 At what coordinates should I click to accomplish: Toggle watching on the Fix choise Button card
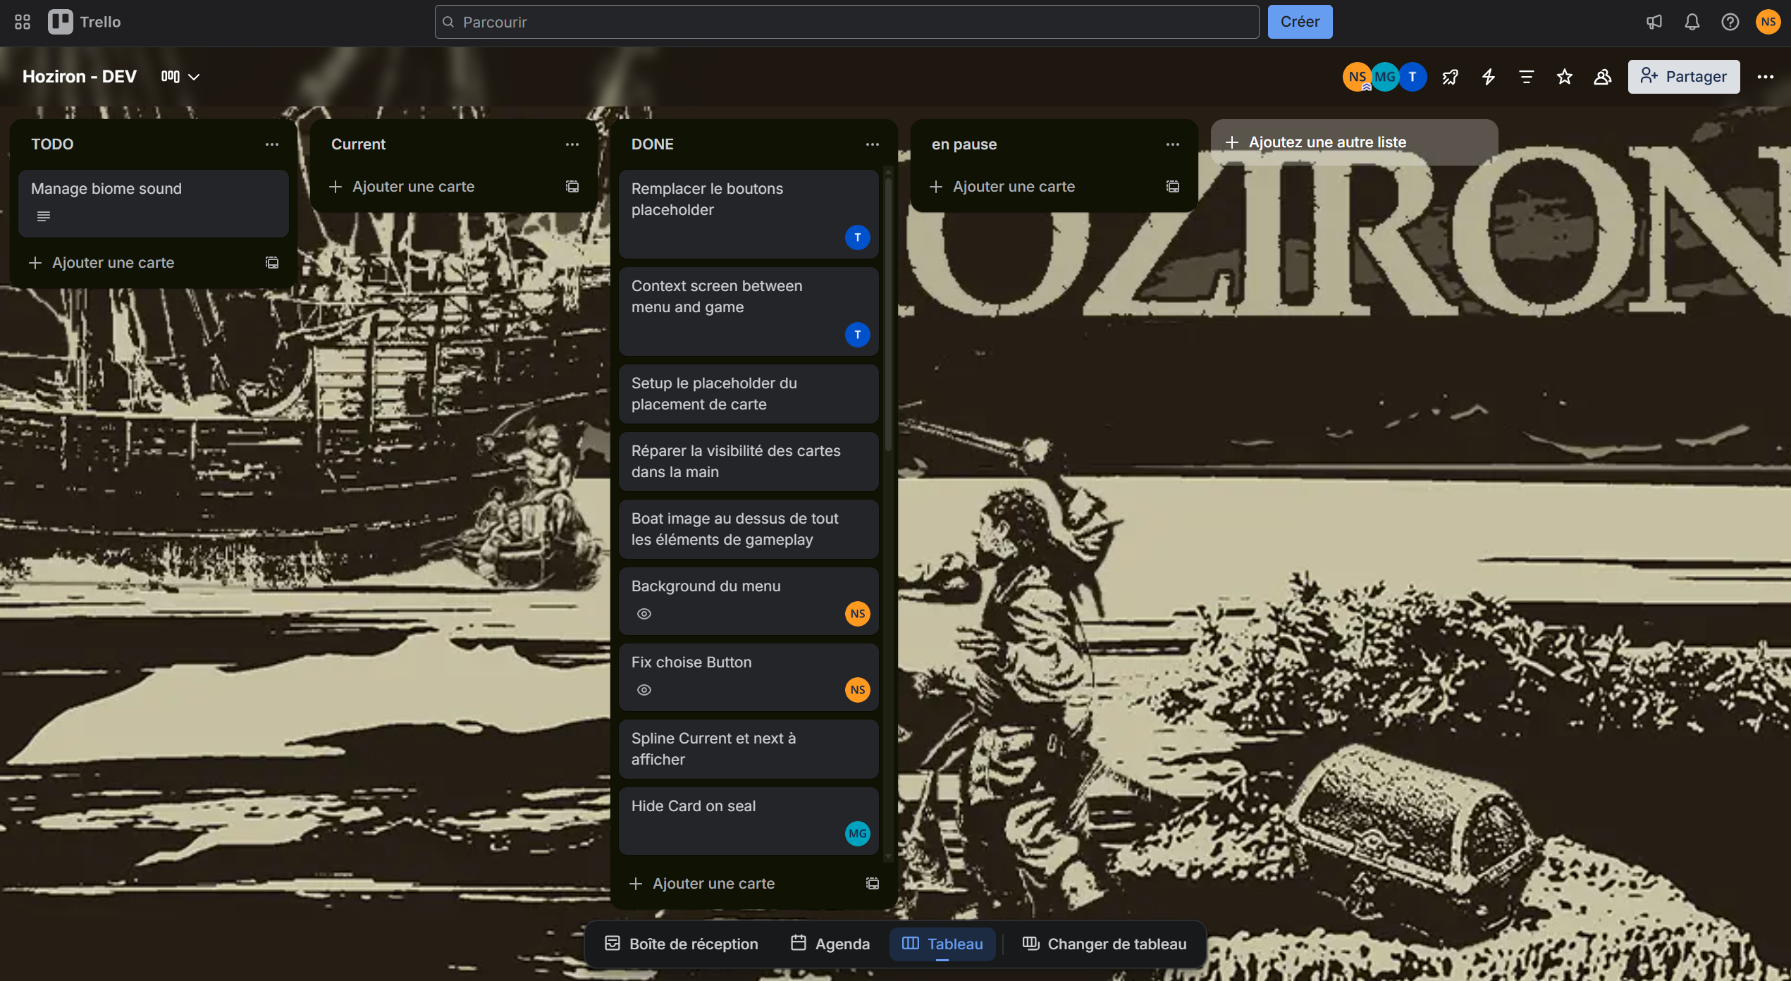point(644,689)
